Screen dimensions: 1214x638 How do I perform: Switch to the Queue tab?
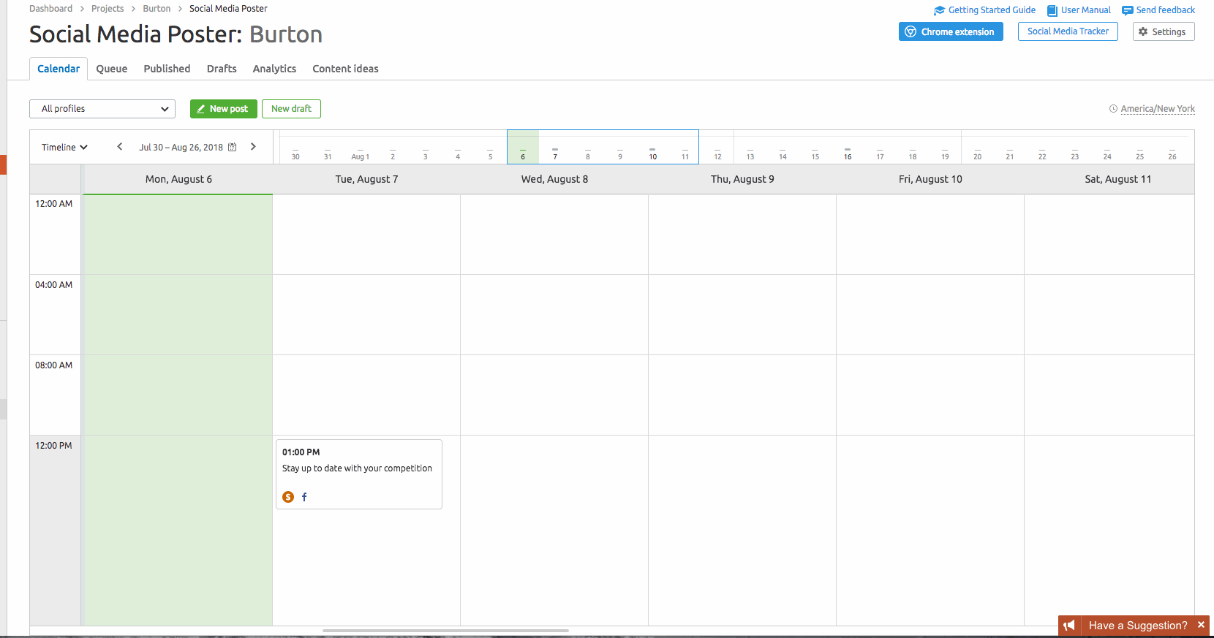click(x=112, y=69)
